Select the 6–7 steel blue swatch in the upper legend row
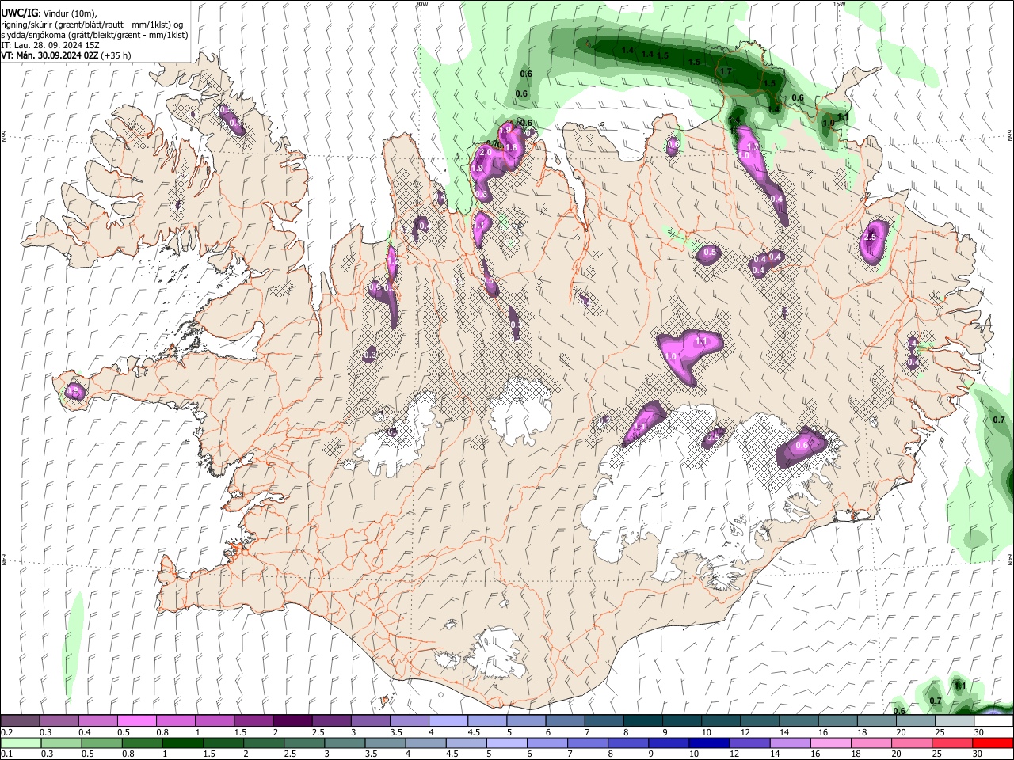The height and width of the screenshot is (760, 1014). 565,721
